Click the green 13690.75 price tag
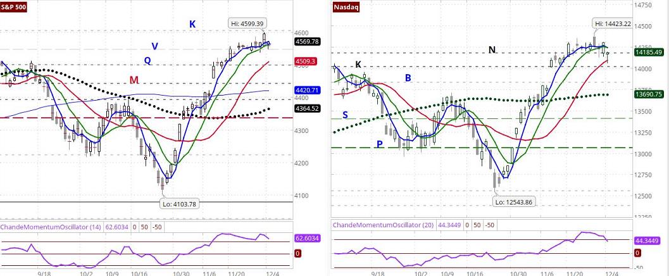Image resolution: width=669 pixels, height=276 pixels. point(648,94)
